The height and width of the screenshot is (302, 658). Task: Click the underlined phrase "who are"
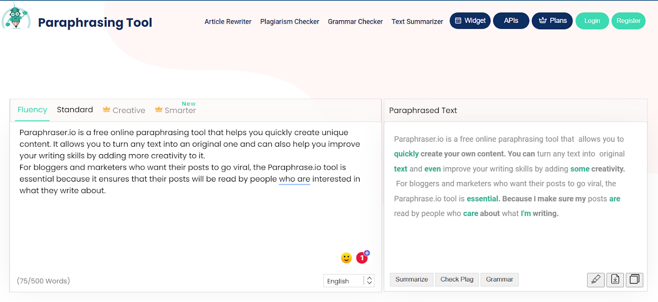pos(294,179)
